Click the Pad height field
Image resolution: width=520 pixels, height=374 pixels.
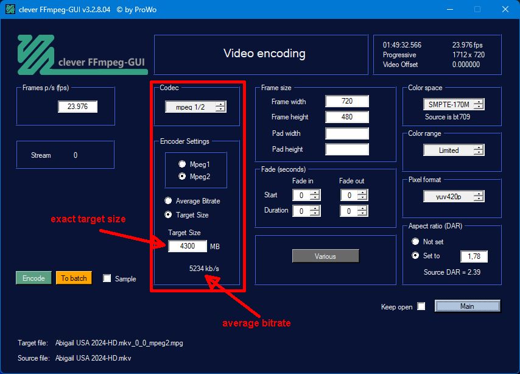coord(347,149)
